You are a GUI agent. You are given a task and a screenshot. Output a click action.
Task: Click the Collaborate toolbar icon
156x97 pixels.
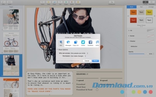coord(112,2)
